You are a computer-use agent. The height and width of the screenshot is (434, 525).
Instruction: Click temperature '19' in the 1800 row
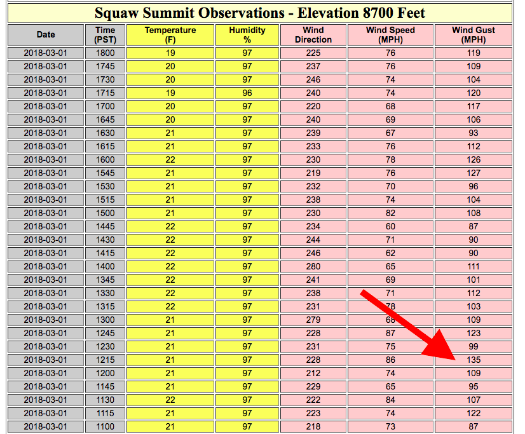(x=170, y=53)
